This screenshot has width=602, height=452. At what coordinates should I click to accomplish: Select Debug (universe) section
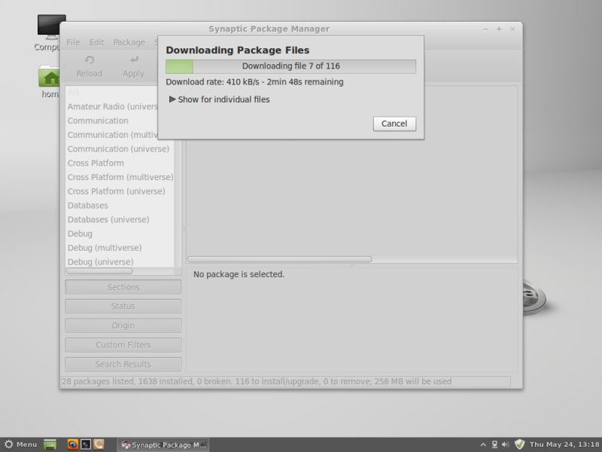tap(120, 261)
